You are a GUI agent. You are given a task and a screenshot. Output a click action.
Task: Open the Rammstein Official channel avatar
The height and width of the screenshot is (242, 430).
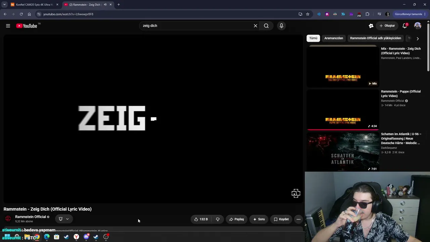(8, 219)
